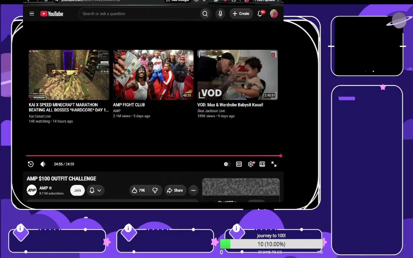The height and width of the screenshot is (258, 413).
Task: Open the notifications bell with 9+ badge
Action: click(x=260, y=14)
